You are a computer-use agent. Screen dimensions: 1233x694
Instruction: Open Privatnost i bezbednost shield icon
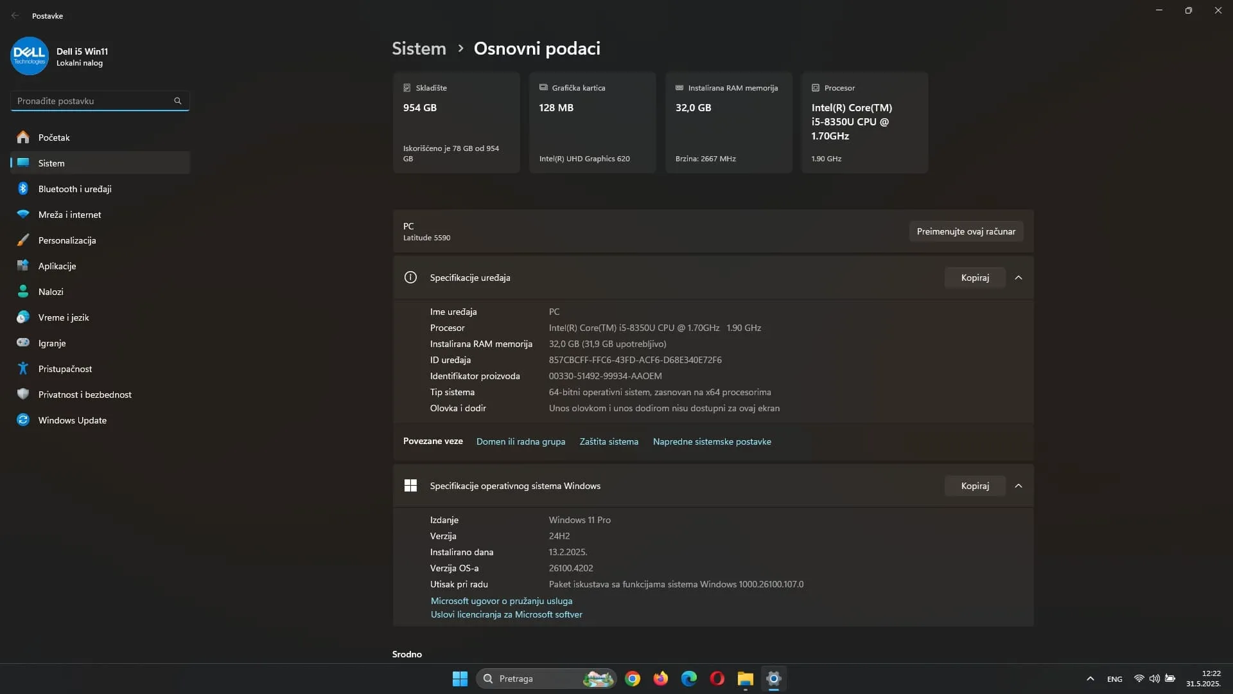point(23,395)
